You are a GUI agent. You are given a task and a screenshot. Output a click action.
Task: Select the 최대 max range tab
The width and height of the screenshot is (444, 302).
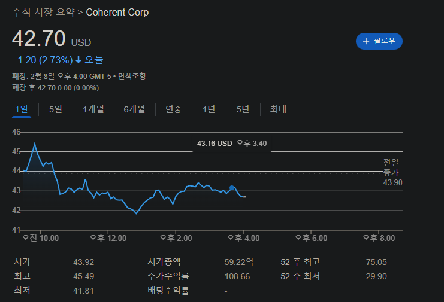(x=278, y=109)
